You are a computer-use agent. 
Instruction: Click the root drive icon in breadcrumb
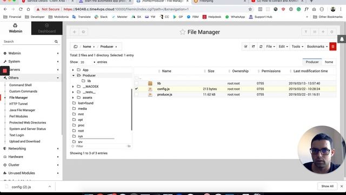(x=76, y=47)
